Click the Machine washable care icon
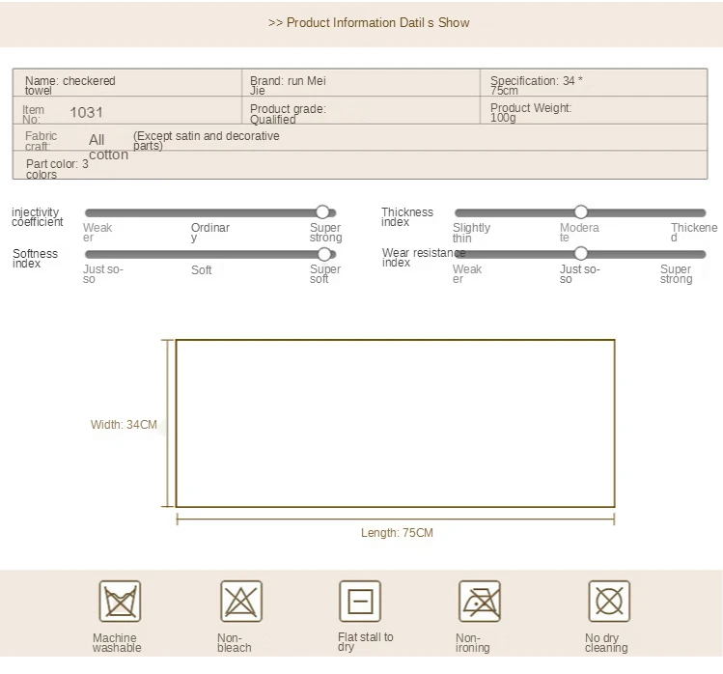 pyautogui.click(x=120, y=602)
